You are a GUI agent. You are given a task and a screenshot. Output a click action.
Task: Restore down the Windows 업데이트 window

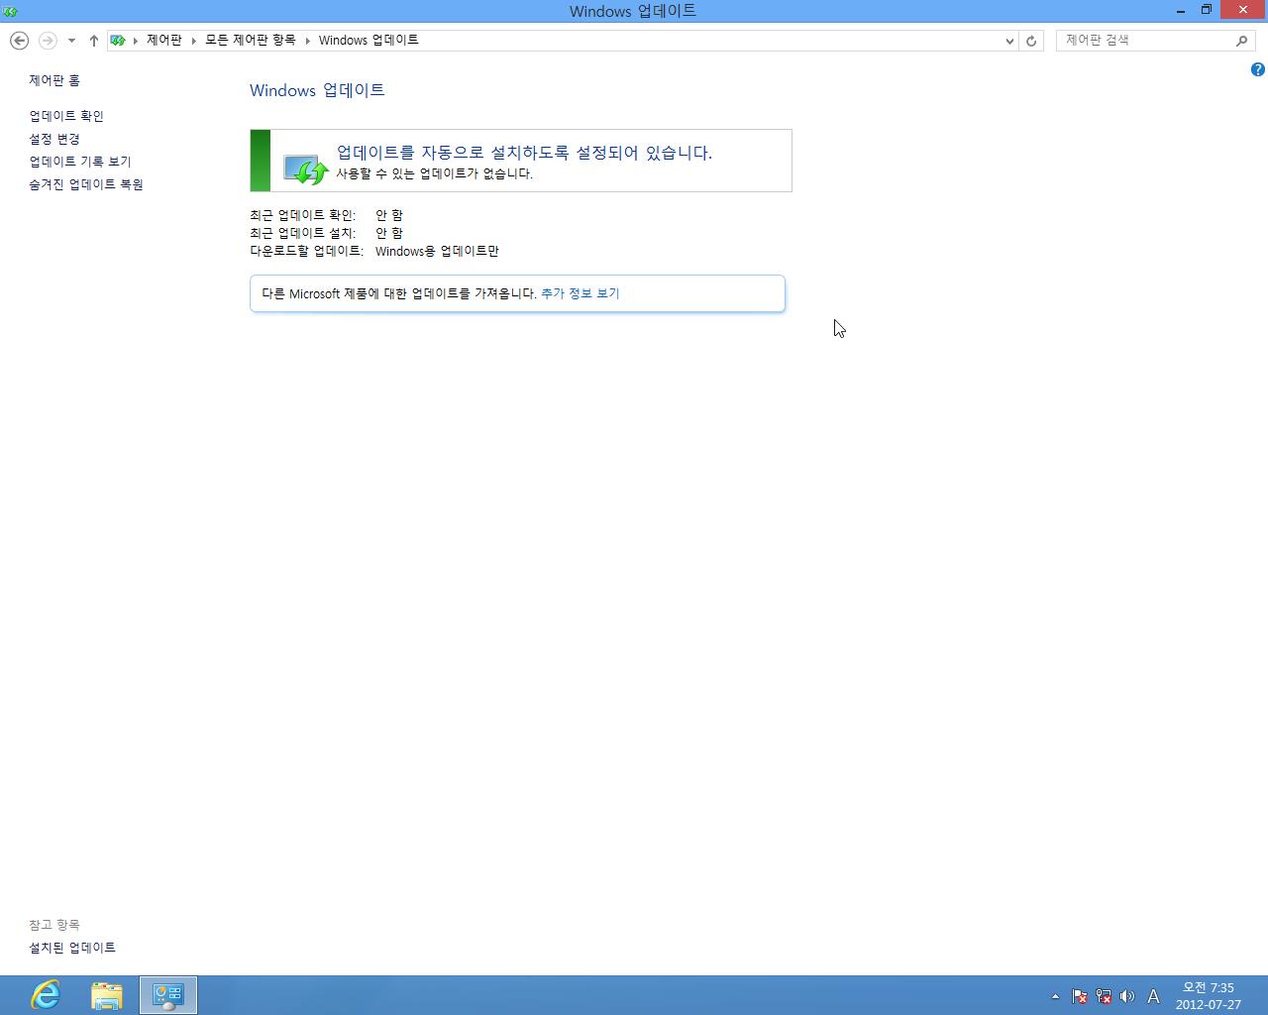1207,10
